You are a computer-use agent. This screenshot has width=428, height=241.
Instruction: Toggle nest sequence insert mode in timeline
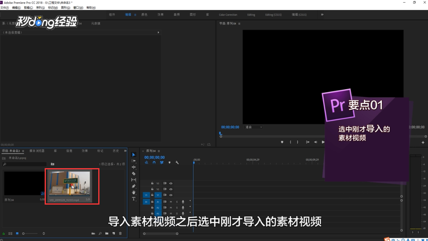(x=146, y=163)
